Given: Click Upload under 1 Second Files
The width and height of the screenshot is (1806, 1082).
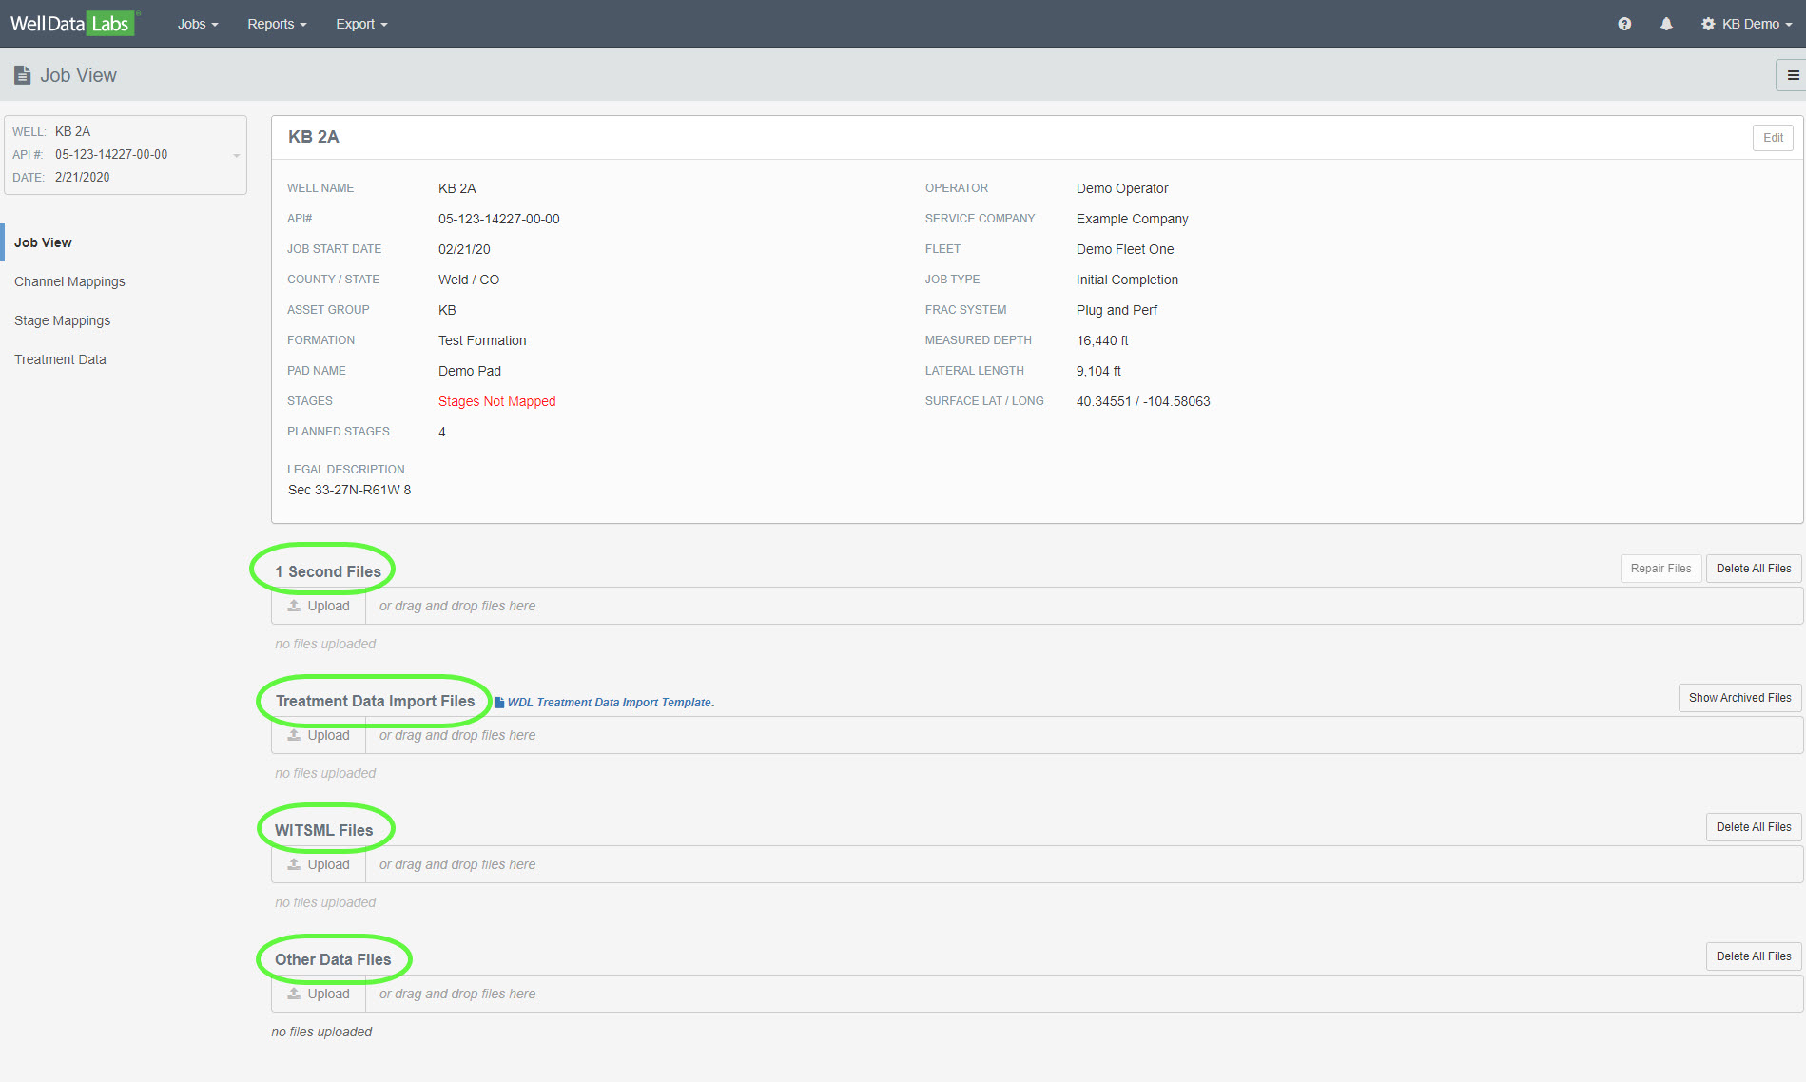Looking at the screenshot, I should (319, 606).
